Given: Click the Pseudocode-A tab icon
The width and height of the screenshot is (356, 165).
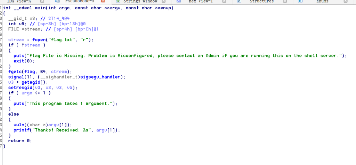Looking at the screenshot, I should click(58, 1).
